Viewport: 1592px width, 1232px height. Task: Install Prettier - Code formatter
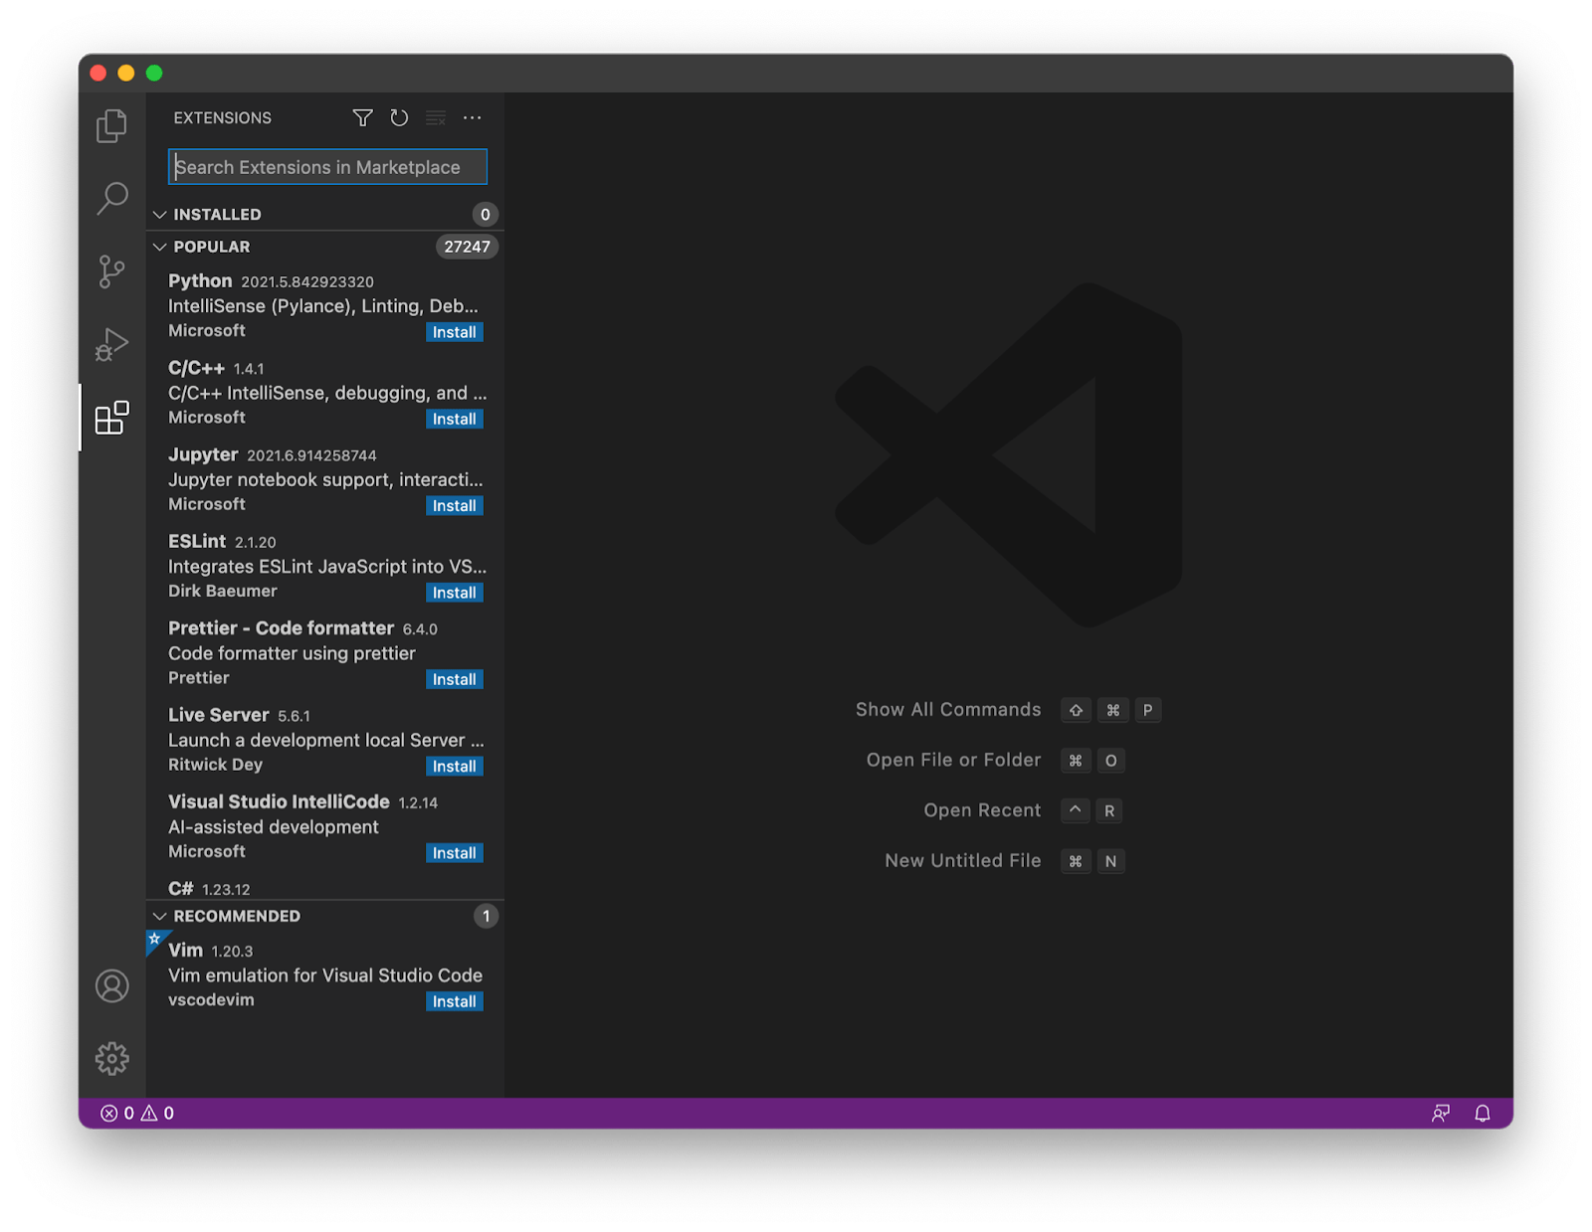[x=455, y=679]
